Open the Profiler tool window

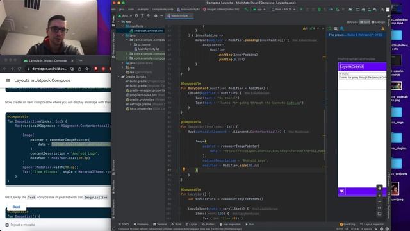(x=208, y=224)
